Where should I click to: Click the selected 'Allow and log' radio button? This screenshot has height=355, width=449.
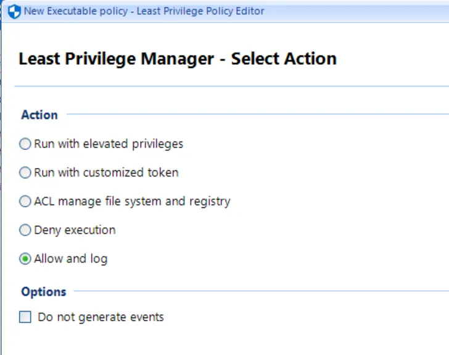(25, 259)
